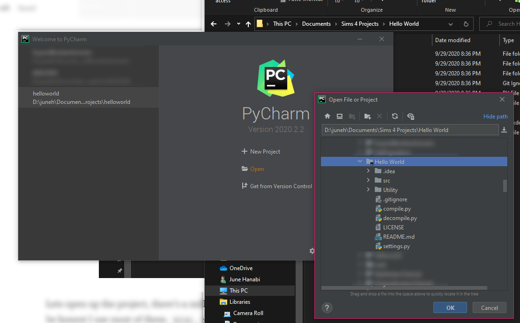Toggle the pin thumbtack icon
This screenshot has height=323, width=520.
[x=119, y=270]
